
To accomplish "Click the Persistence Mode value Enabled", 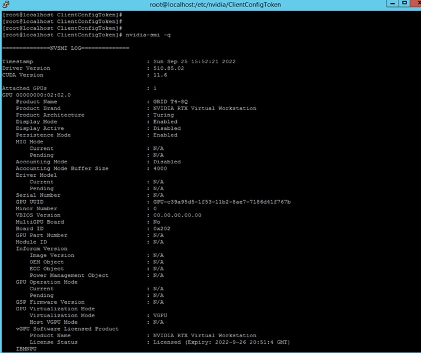I will 165,135.
